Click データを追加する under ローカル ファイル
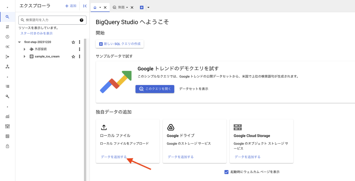 pos(114,157)
